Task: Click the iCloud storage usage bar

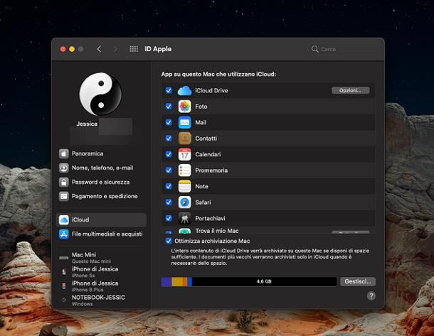Action: pyautogui.click(x=248, y=281)
